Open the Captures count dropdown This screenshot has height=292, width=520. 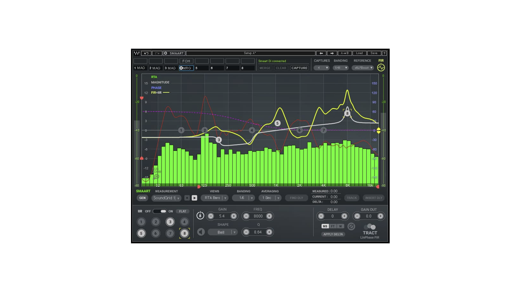322,68
